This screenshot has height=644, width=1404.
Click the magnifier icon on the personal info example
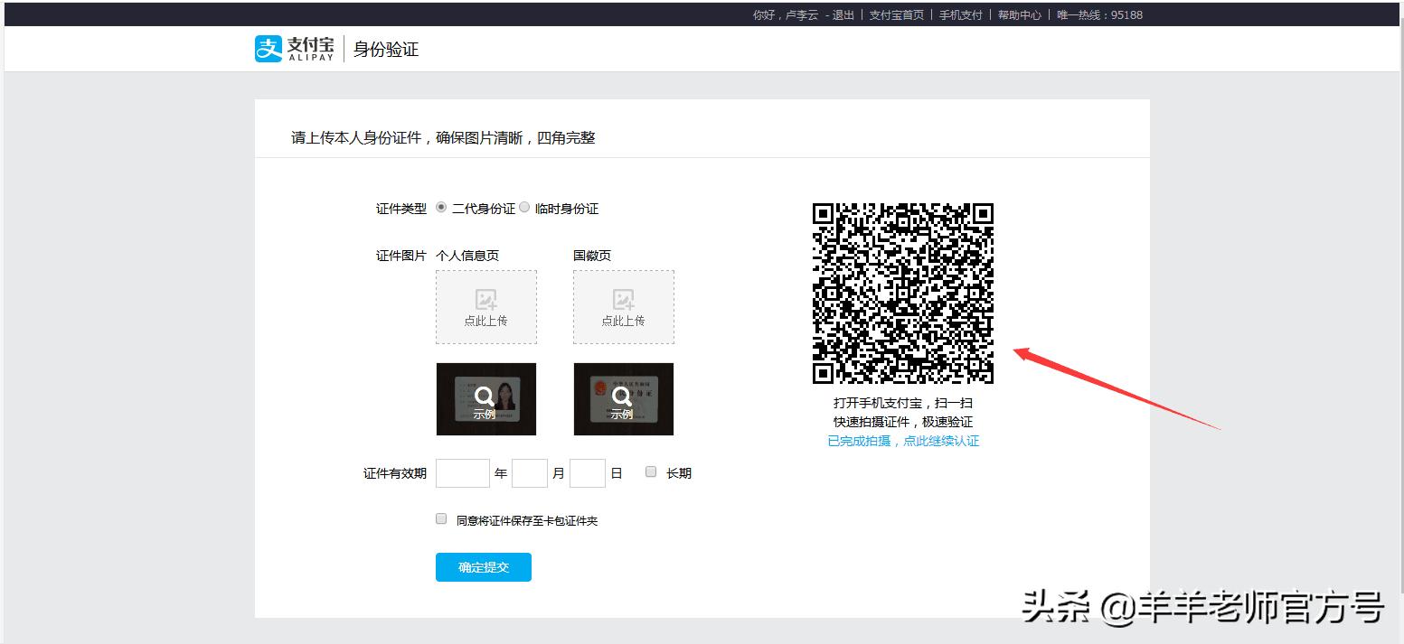485,395
